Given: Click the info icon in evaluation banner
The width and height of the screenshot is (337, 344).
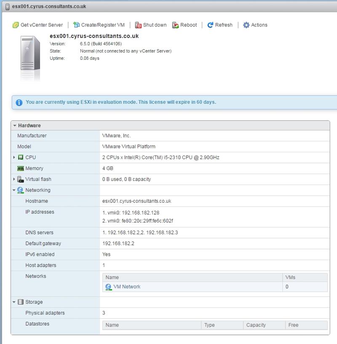Looking at the screenshot, I should click(x=19, y=103).
